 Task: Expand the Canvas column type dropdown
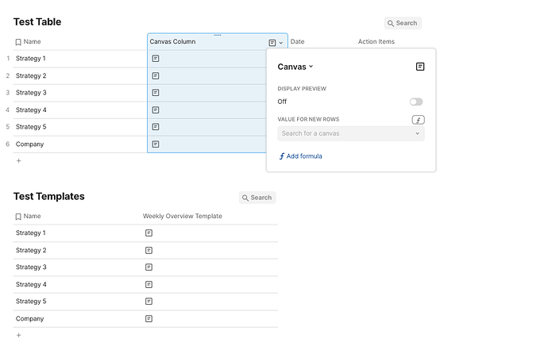click(295, 67)
